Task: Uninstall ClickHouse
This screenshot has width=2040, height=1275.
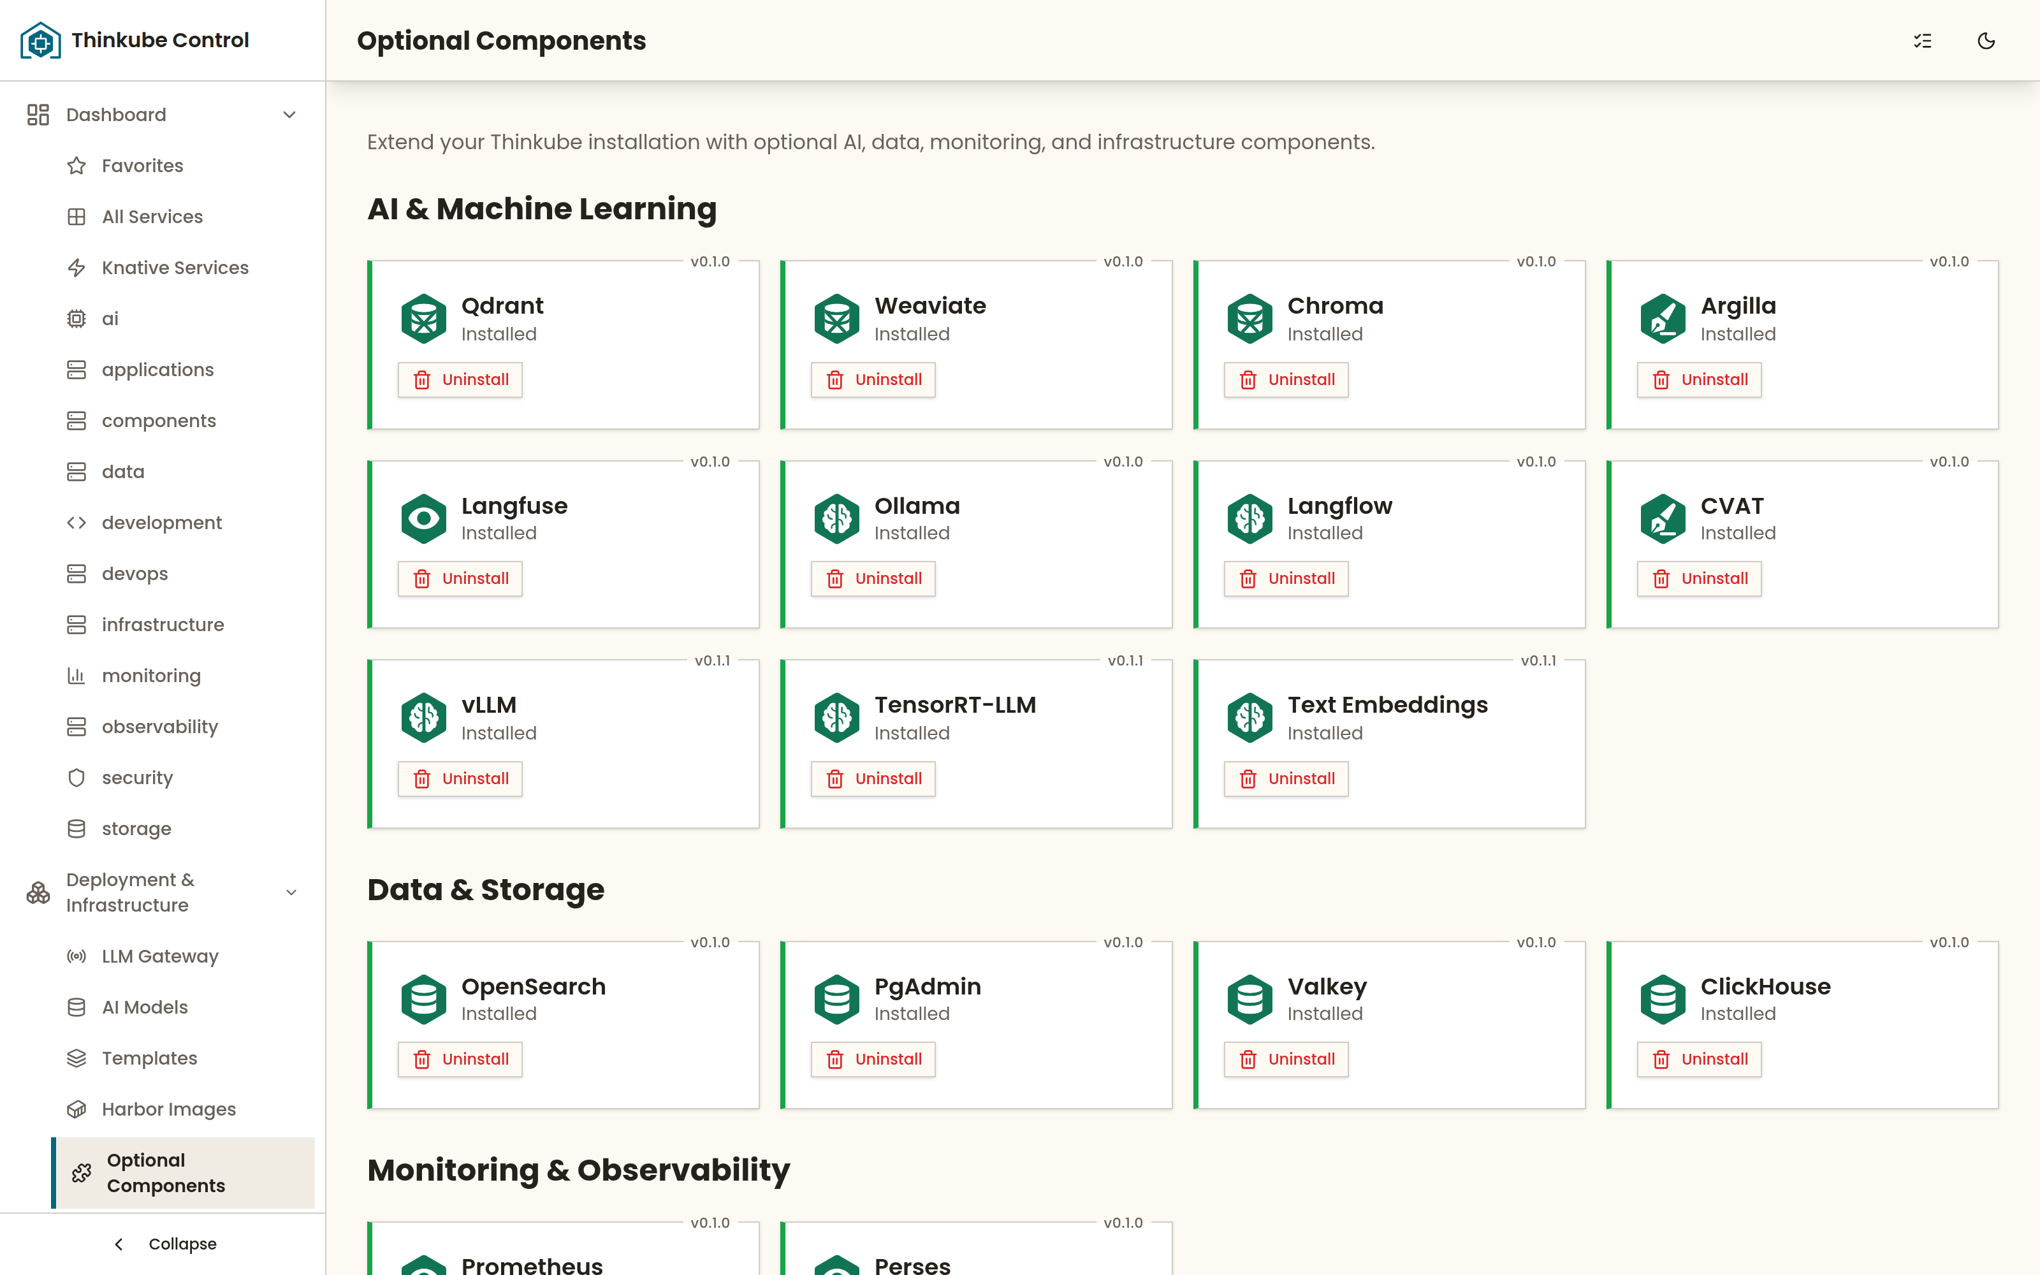Action: coord(1700,1059)
